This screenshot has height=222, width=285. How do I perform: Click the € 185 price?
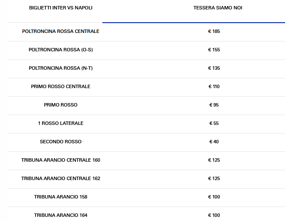pyautogui.click(x=214, y=32)
